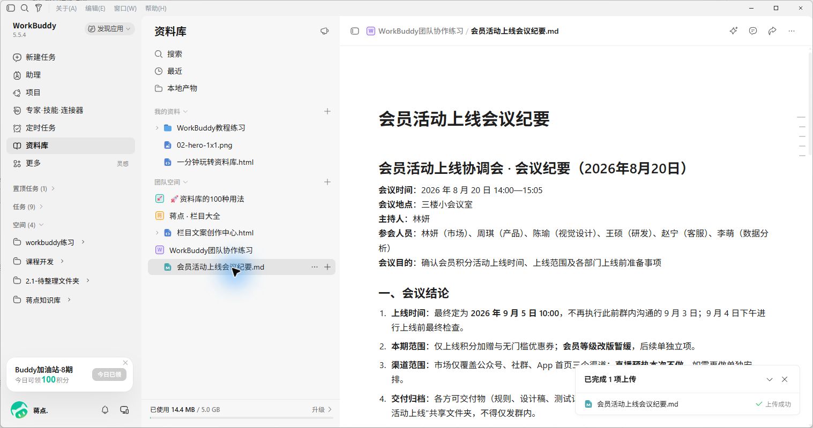The image size is (813, 428).
Task: Open the document's more options menu
Action: pos(792,31)
